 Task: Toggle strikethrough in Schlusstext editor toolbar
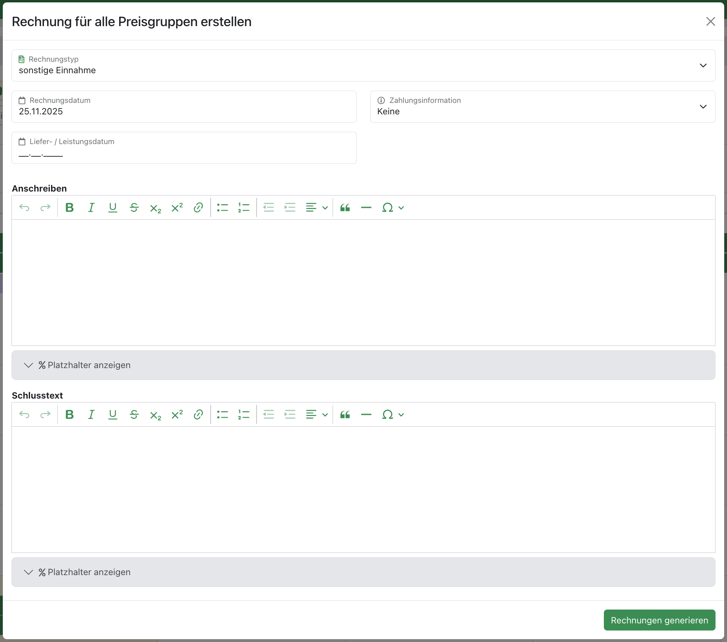[134, 414]
